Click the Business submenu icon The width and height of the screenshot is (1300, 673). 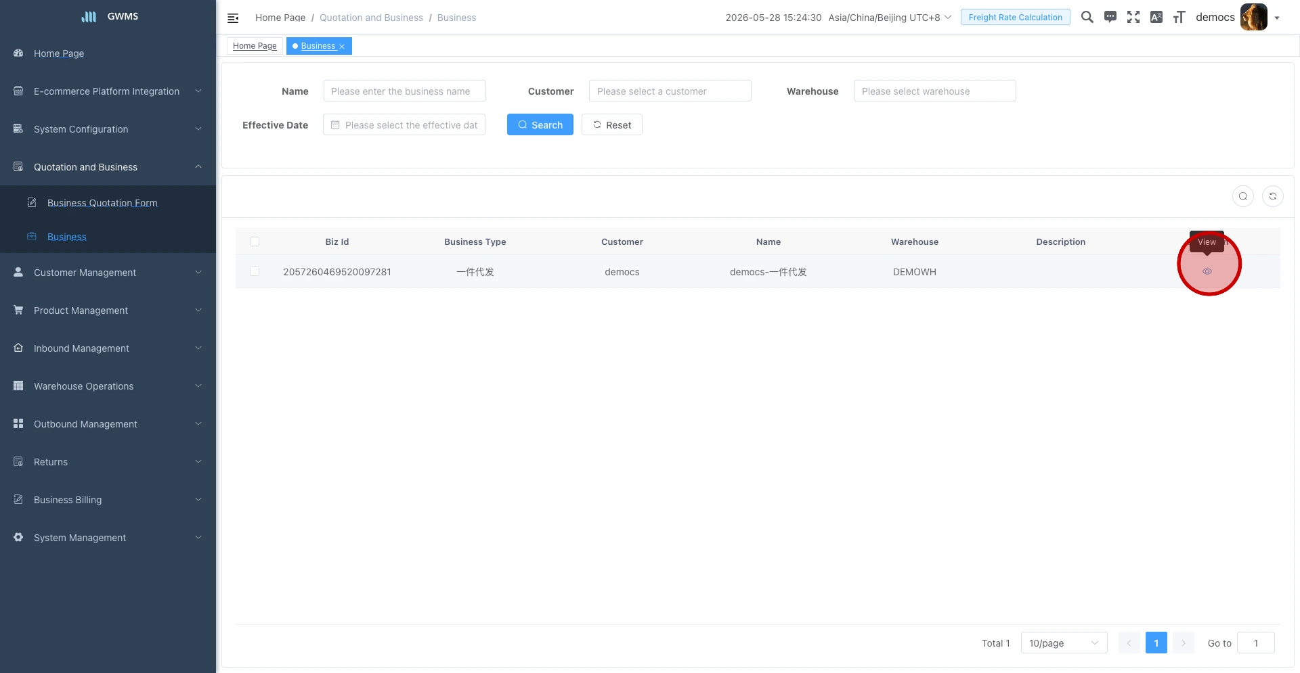(32, 236)
